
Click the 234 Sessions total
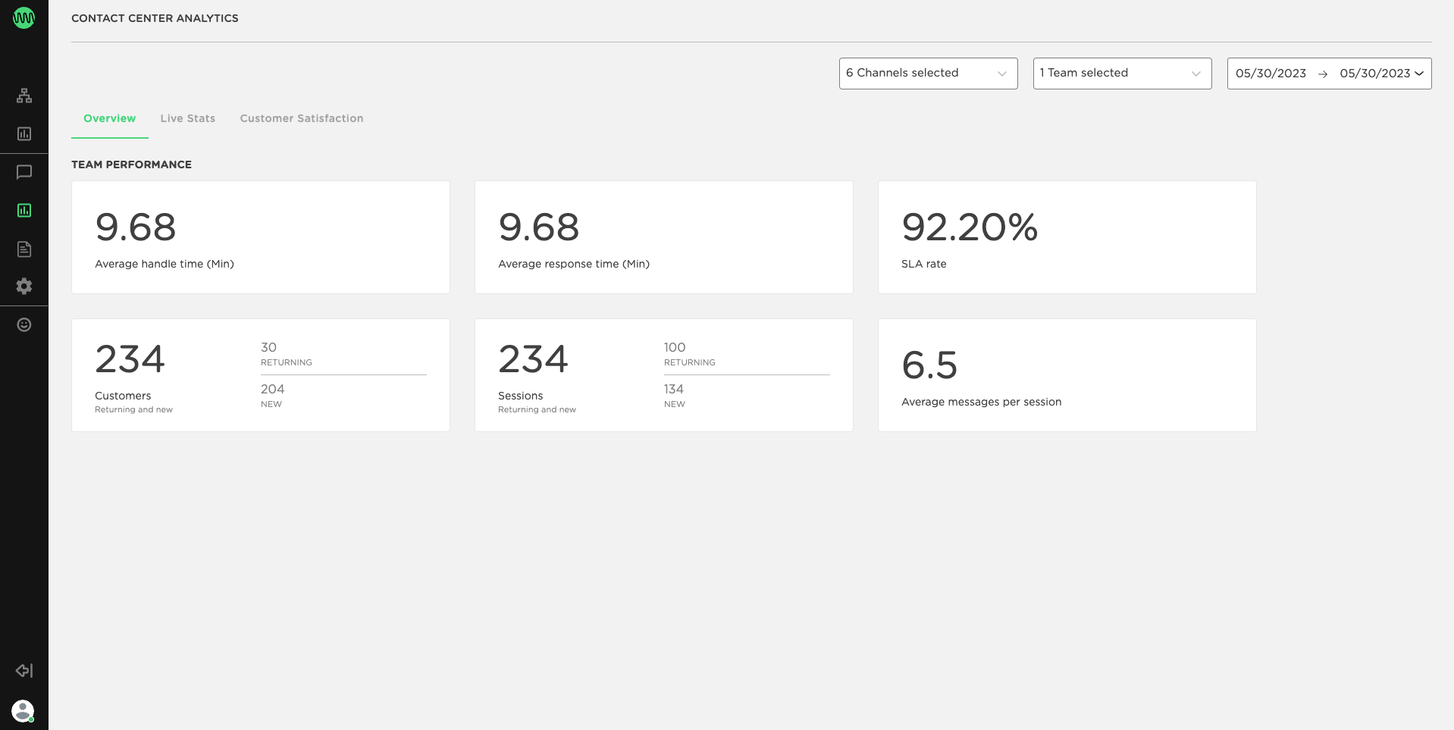coord(533,359)
